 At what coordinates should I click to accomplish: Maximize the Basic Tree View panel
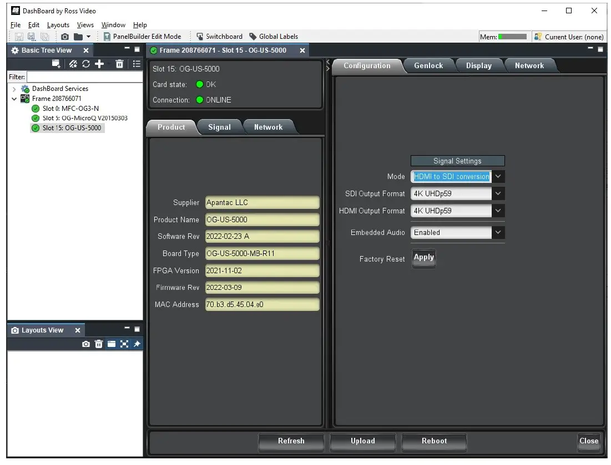pyautogui.click(x=137, y=49)
